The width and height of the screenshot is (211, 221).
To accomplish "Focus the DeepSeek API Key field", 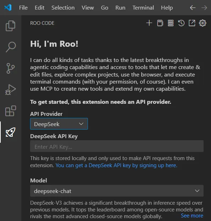I will 117,146.
